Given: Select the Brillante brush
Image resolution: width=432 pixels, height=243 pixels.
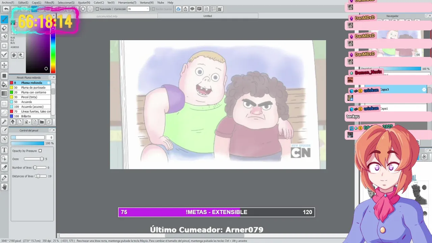Looking at the screenshot, I should pos(30,116).
